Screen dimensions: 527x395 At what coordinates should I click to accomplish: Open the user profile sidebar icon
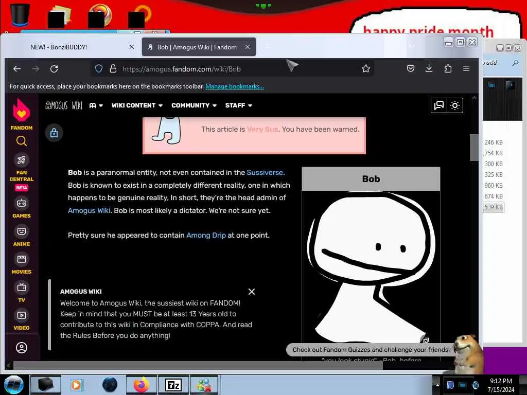pos(22,348)
